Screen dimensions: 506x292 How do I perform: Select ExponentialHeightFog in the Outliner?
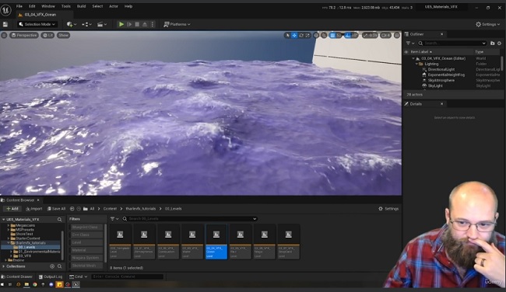coord(446,75)
